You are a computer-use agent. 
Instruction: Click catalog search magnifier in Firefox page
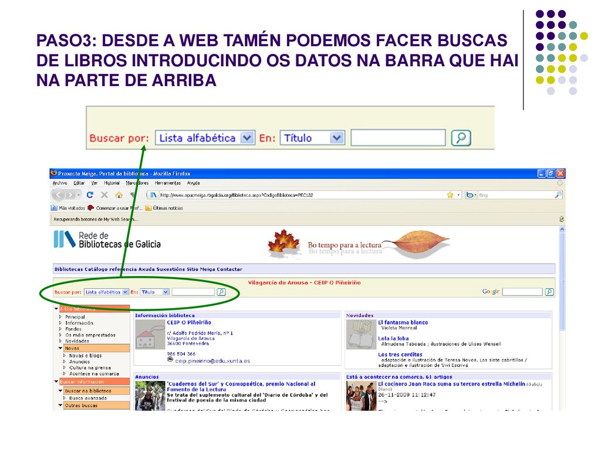point(221,292)
